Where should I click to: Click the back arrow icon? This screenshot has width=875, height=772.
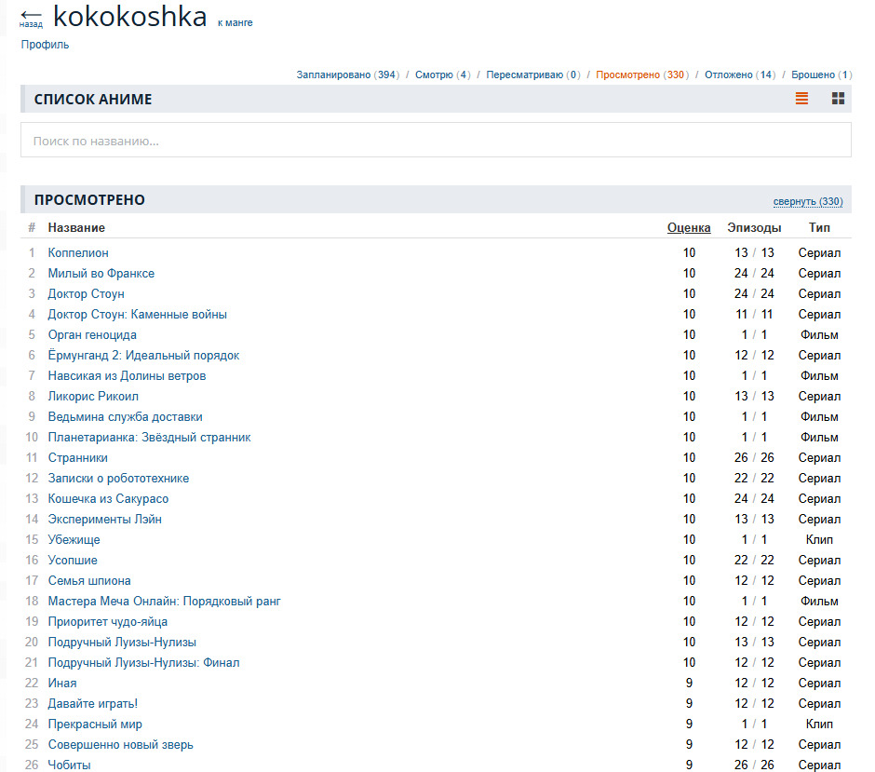(31, 17)
